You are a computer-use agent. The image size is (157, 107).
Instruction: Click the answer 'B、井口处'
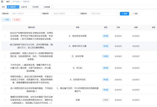pyautogui.click(x=78, y=68)
